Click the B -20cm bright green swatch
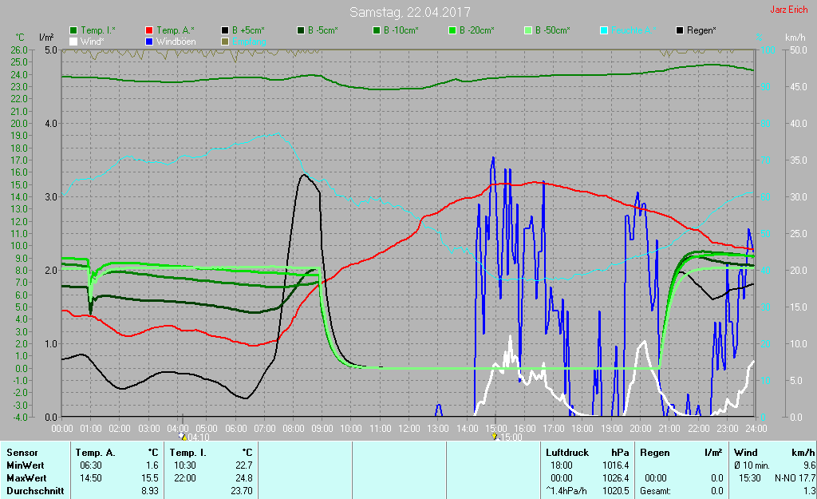817x499 pixels. (x=452, y=30)
